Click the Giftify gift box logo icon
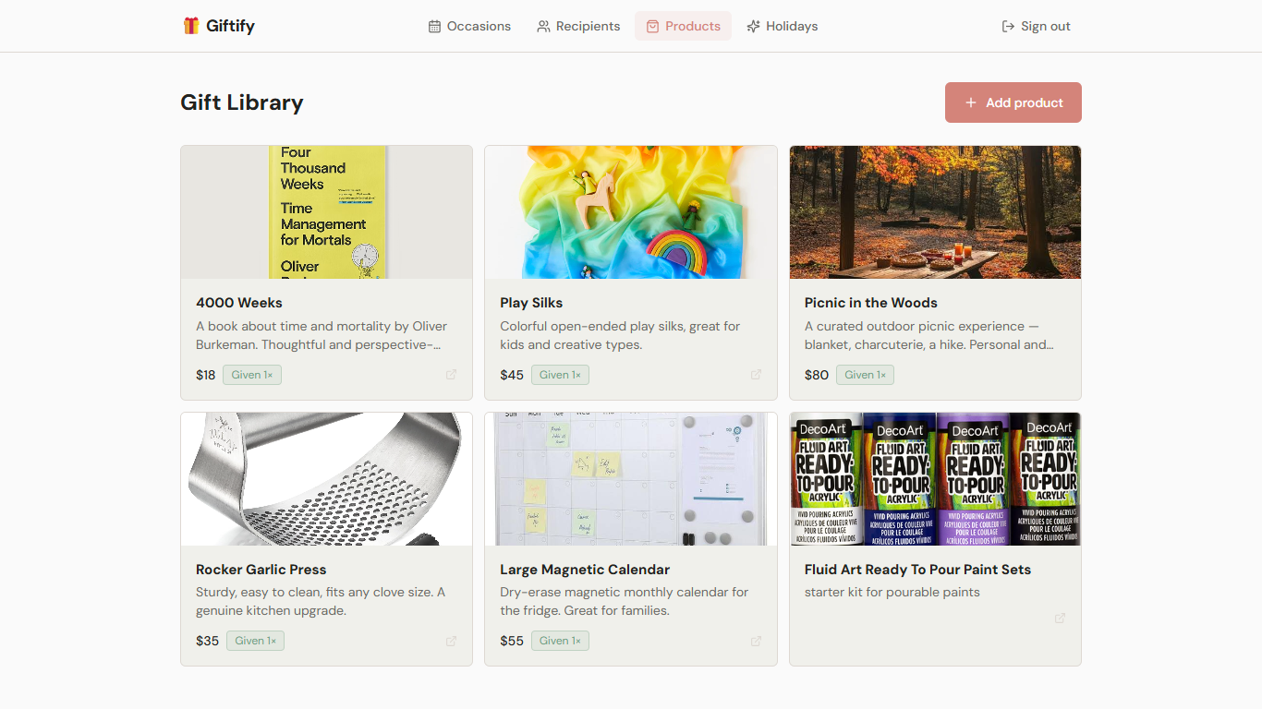This screenshot has height=709, width=1262. (191, 26)
